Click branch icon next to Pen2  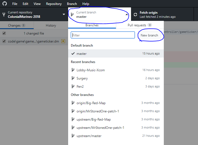[73, 86]
